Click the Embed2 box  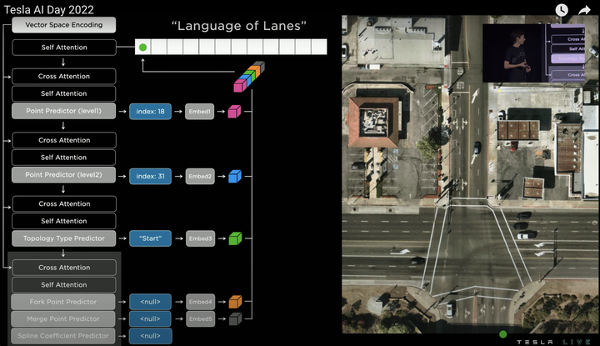200,177
